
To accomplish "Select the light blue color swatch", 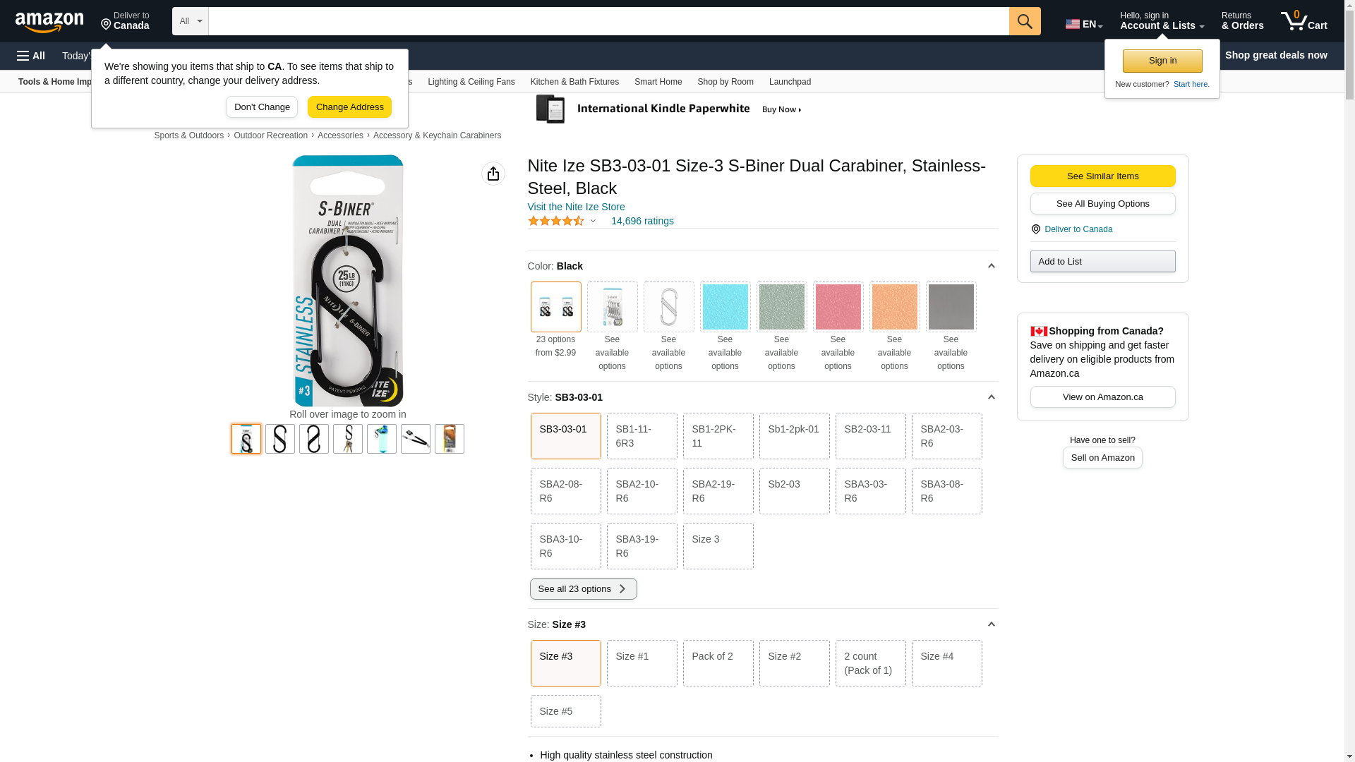I will [725, 307].
